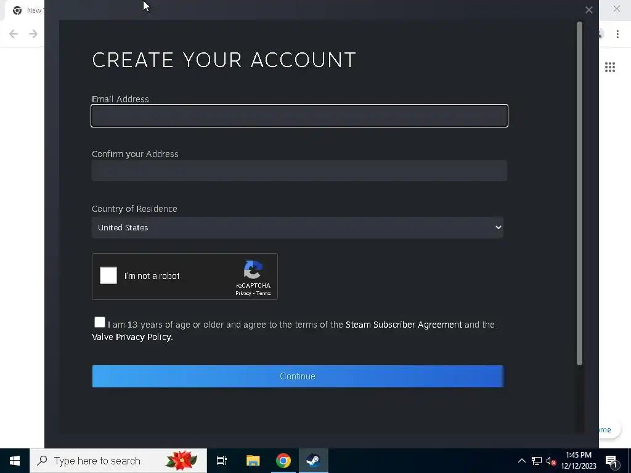Select the Steam taskbar icon

click(314, 461)
